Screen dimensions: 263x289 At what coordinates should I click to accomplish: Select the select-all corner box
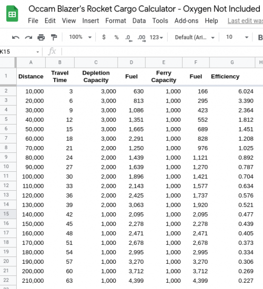7,63
